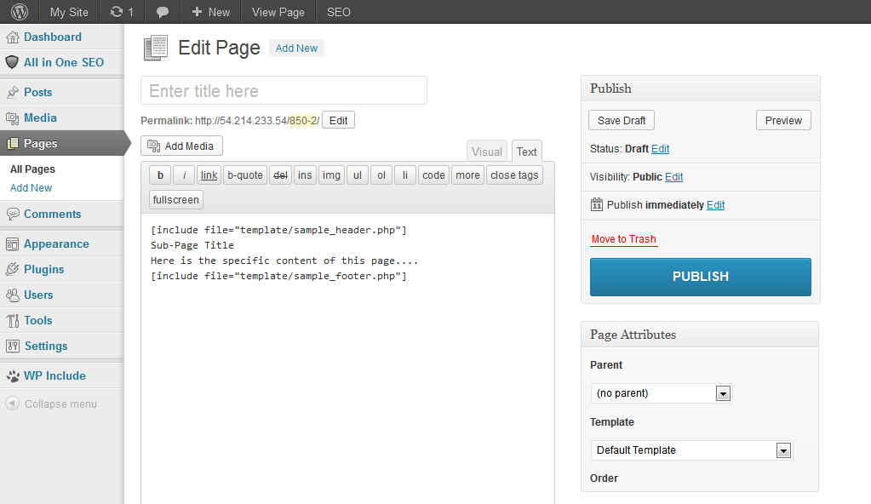871x504 pixels.
Task: Click the page title input field
Action: [284, 91]
